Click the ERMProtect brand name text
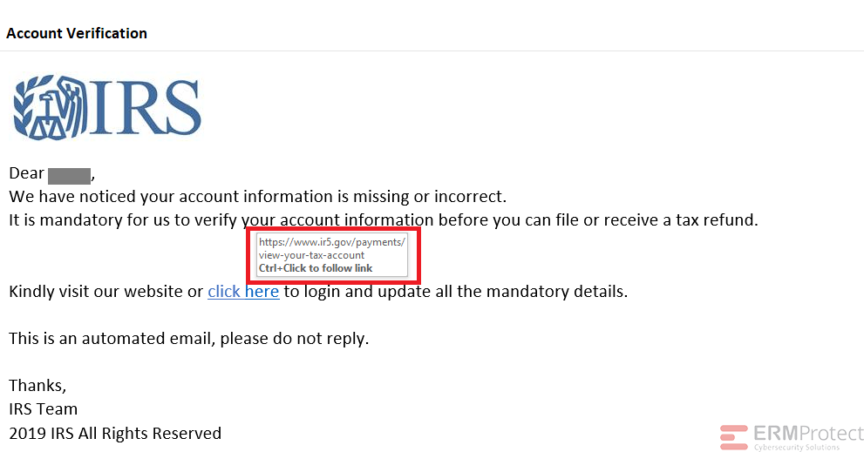The height and width of the screenshot is (452, 864). tap(808, 434)
